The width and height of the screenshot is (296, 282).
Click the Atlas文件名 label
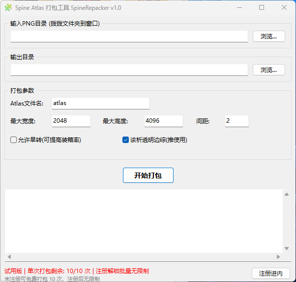click(27, 104)
